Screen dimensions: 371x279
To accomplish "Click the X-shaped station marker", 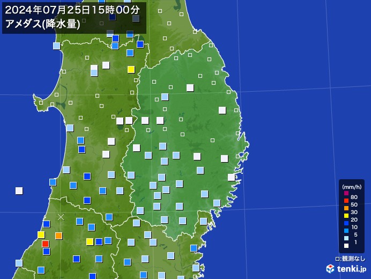I will [61, 217].
